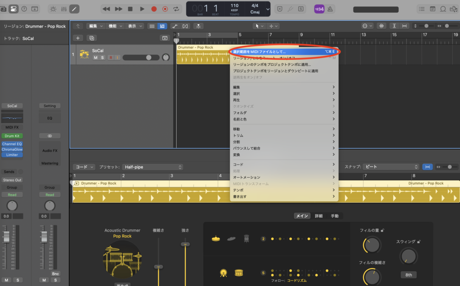Image resolution: width=460 pixels, height=286 pixels.
Task: Click the add track plus button
Action: (78, 38)
